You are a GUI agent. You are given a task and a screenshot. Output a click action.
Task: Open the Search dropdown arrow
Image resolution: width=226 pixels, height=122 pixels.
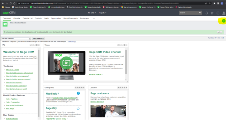[x=200, y=13]
